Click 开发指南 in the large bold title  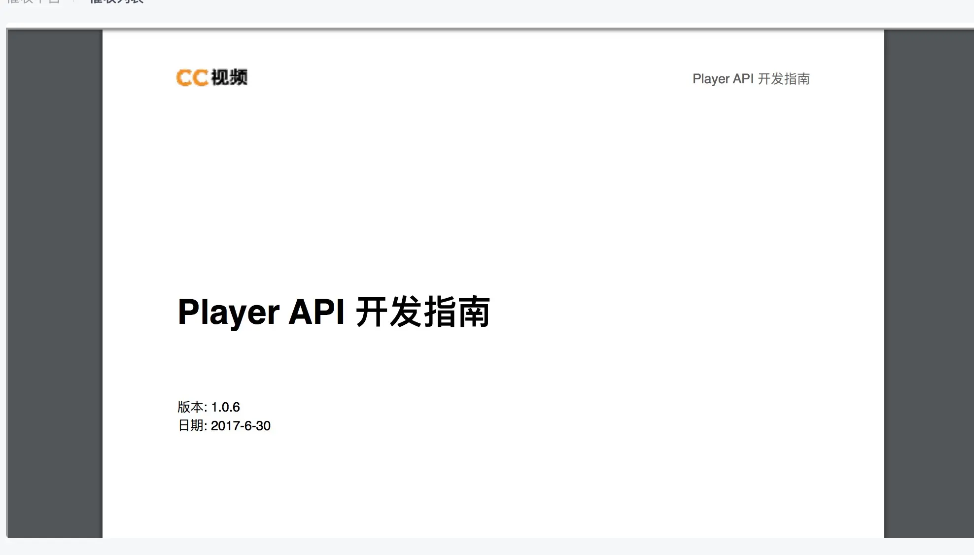pyautogui.click(x=422, y=312)
